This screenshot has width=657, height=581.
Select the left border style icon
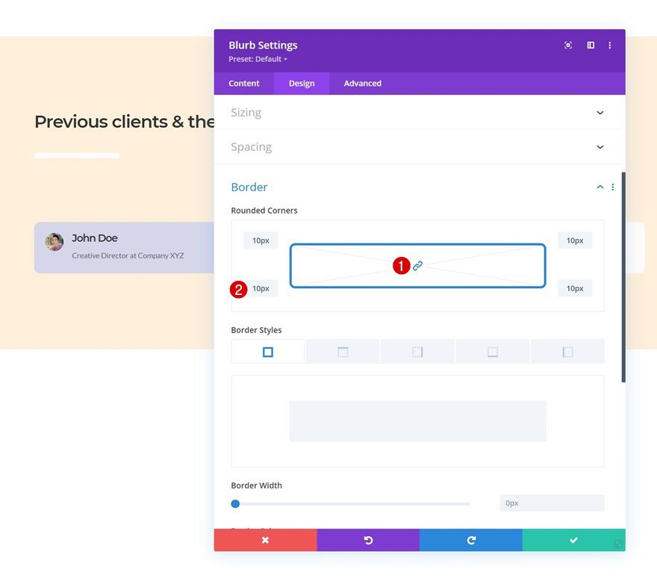point(567,352)
